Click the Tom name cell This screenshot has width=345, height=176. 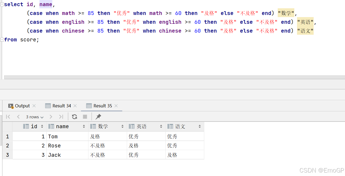pos(68,136)
